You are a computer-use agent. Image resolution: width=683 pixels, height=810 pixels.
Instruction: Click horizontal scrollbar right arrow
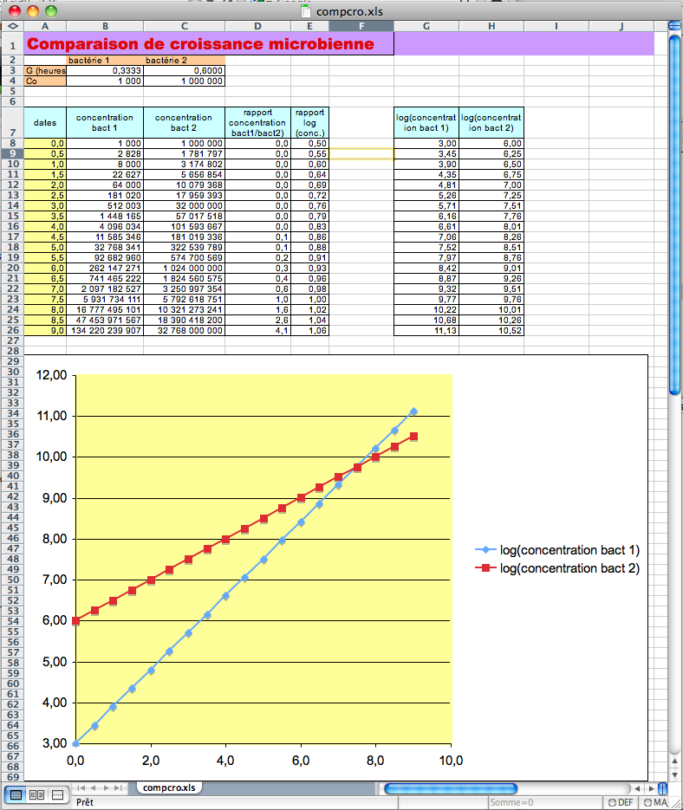(x=653, y=788)
